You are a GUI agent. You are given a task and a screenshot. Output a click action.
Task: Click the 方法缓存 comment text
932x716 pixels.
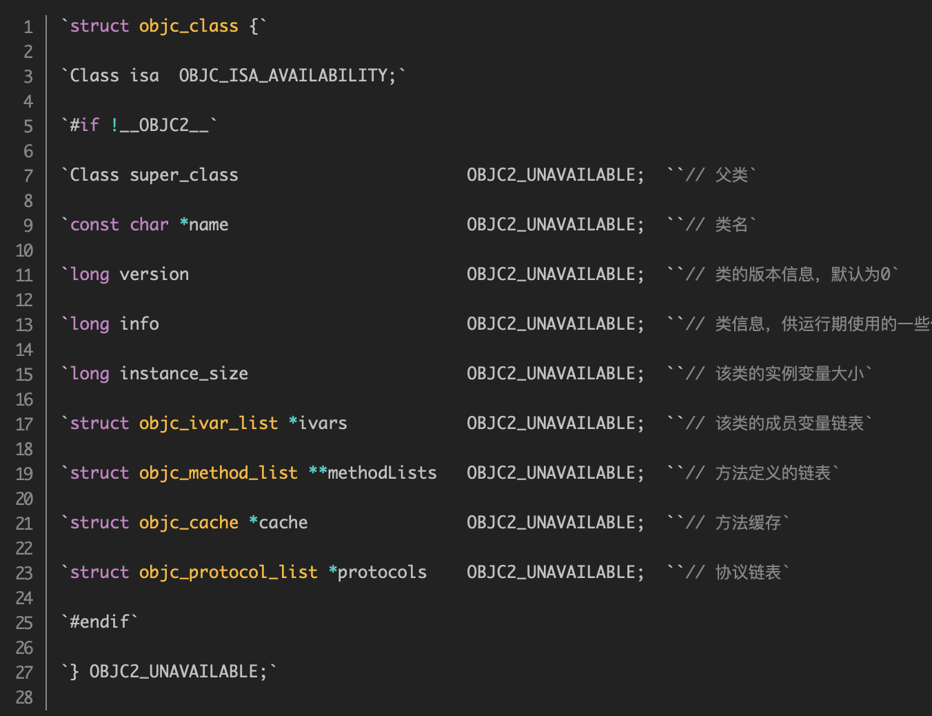pos(748,523)
